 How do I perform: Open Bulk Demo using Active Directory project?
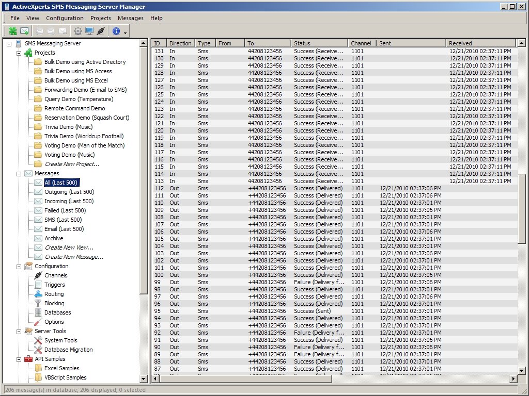tap(85, 62)
